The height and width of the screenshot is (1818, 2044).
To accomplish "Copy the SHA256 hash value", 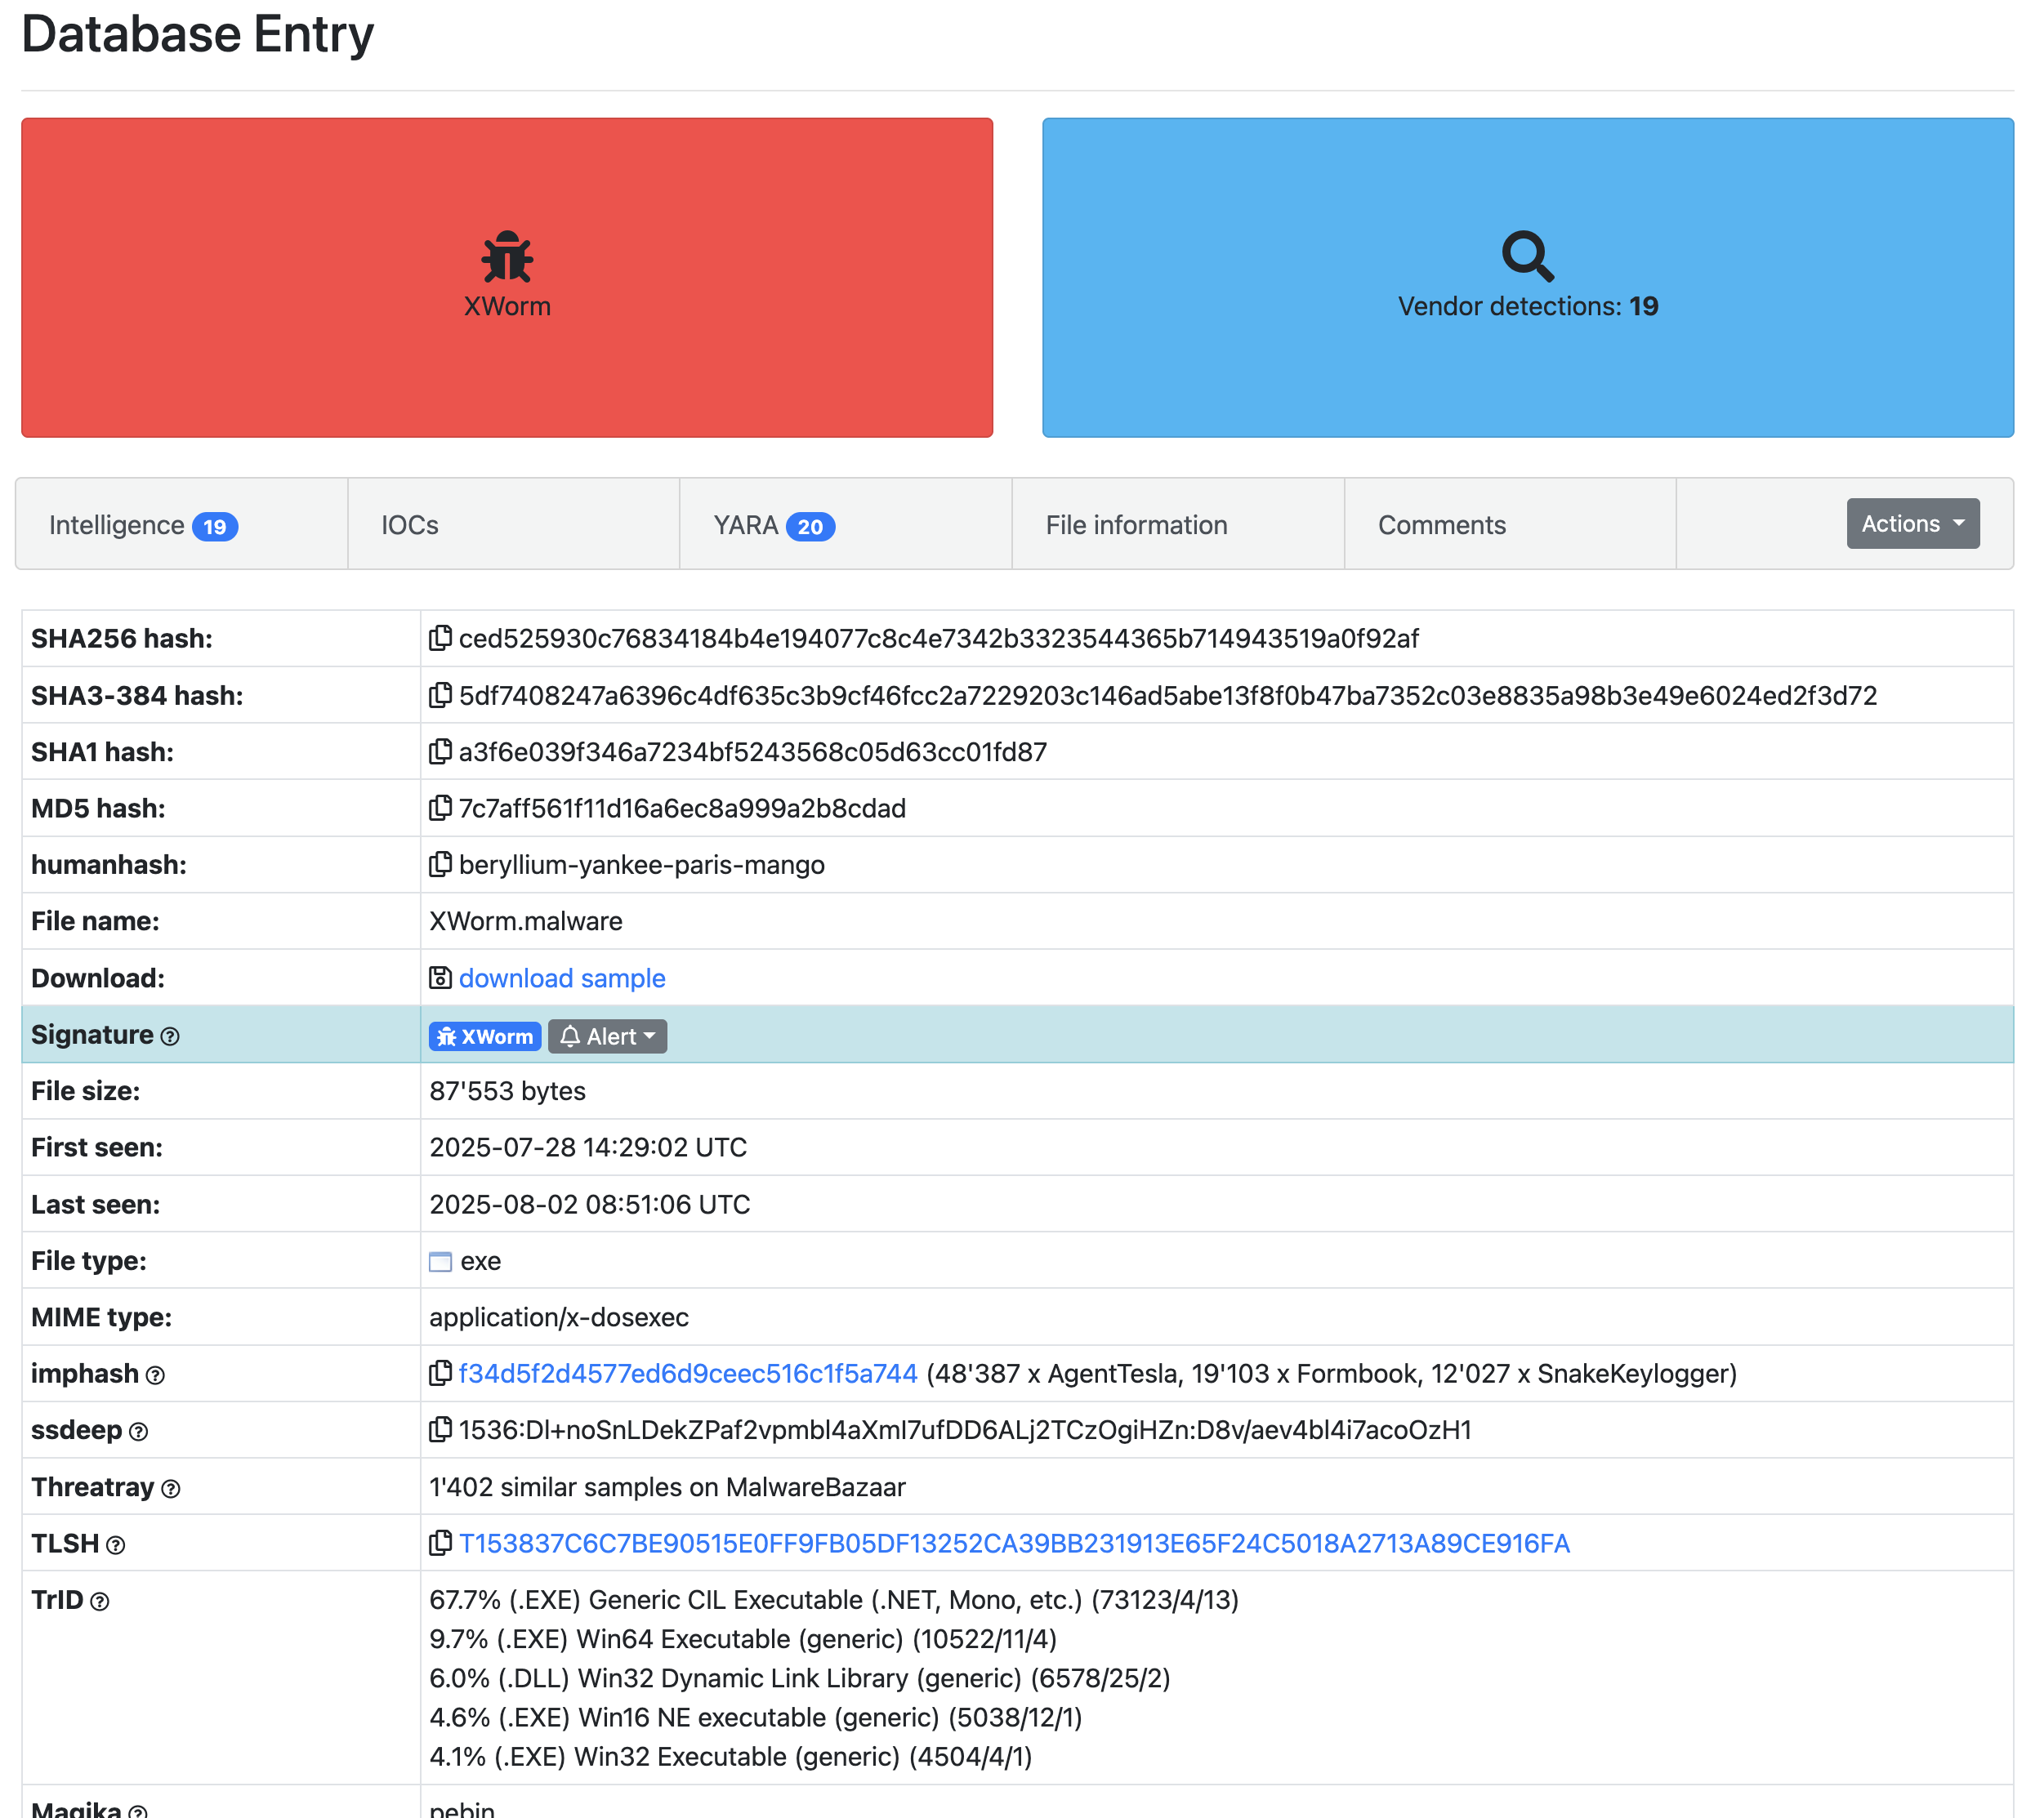I will pos(440,638).
